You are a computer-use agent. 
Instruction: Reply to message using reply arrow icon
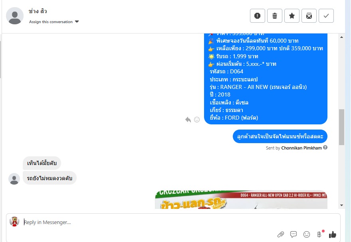[x=188, y=120]
